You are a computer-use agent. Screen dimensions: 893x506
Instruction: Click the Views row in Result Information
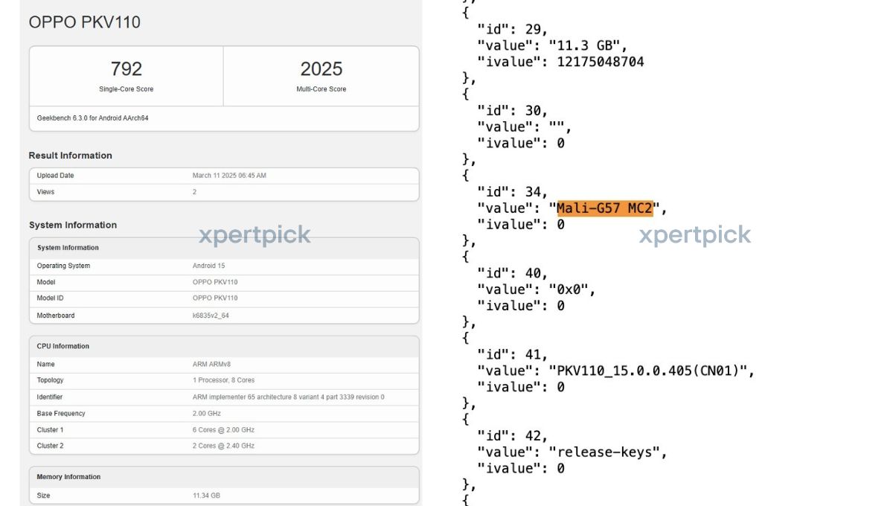(45, 192)
